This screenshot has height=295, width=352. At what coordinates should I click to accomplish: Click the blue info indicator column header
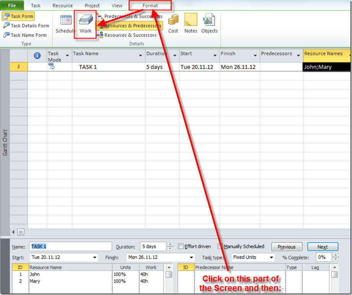click(37, 56)
